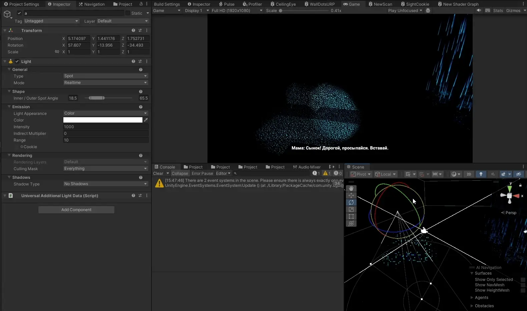Select the Hand view tool in Scene

pyautogui.click(x=351, y=188)
